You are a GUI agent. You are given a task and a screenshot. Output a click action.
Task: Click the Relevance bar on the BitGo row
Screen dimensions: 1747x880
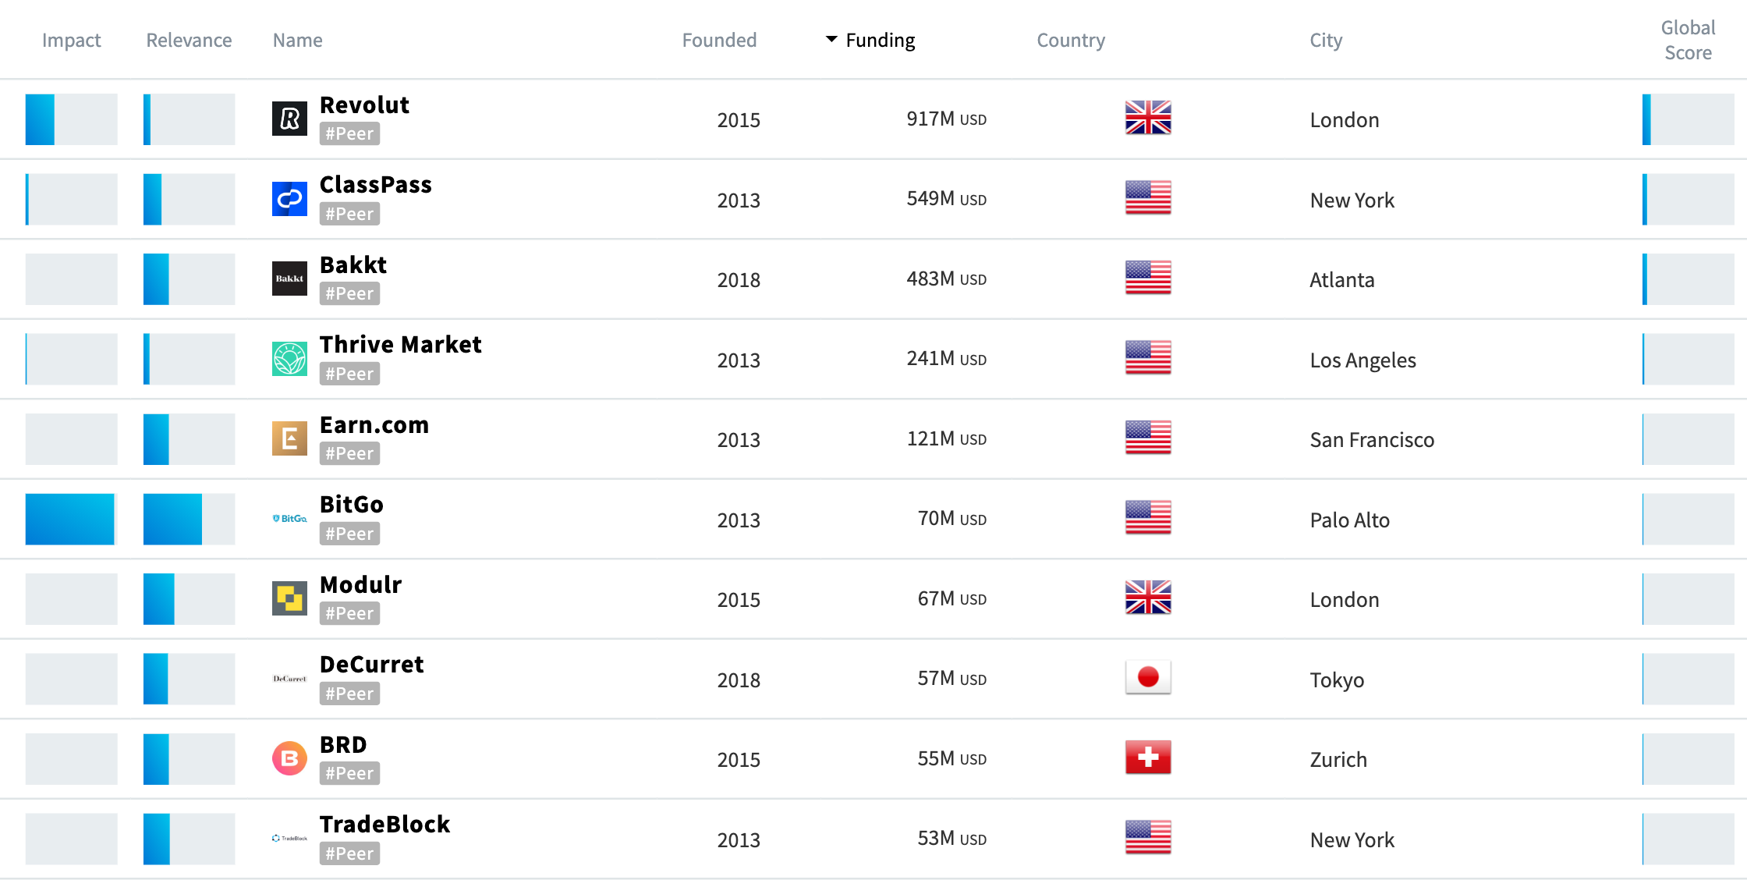point(188,518)
